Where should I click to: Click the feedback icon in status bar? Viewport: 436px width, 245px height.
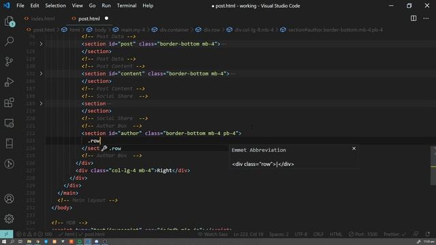point(416,234)
